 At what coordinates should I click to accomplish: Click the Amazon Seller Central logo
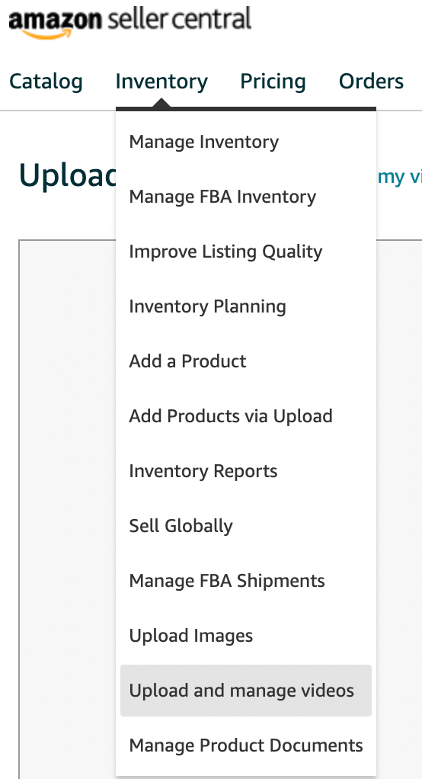point(130,22)
